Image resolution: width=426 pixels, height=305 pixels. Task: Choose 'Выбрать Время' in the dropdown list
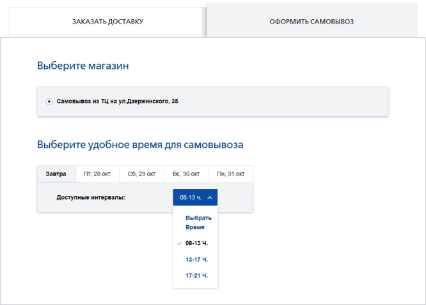194,222
